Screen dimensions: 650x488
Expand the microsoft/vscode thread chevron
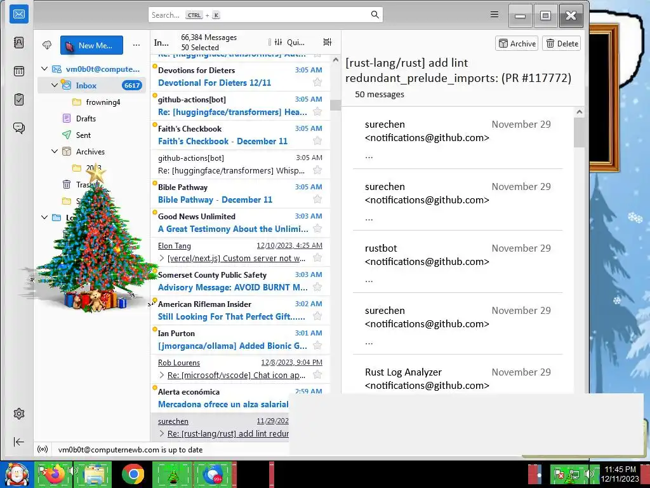coord(162,375)
